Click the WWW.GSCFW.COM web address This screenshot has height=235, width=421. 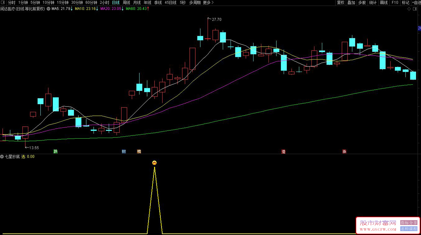378,230
